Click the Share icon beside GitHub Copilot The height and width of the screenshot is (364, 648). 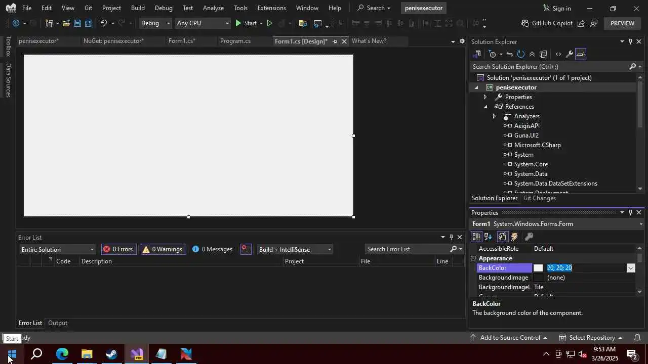[x=581, y=23]
